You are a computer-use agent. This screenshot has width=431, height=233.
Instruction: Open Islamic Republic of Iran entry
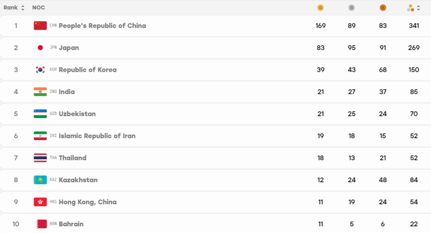click(x=97, y=136)
